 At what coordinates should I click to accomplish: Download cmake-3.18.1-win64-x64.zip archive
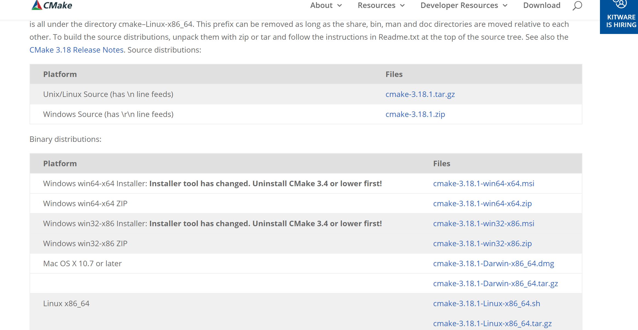(x=482, y=203)
